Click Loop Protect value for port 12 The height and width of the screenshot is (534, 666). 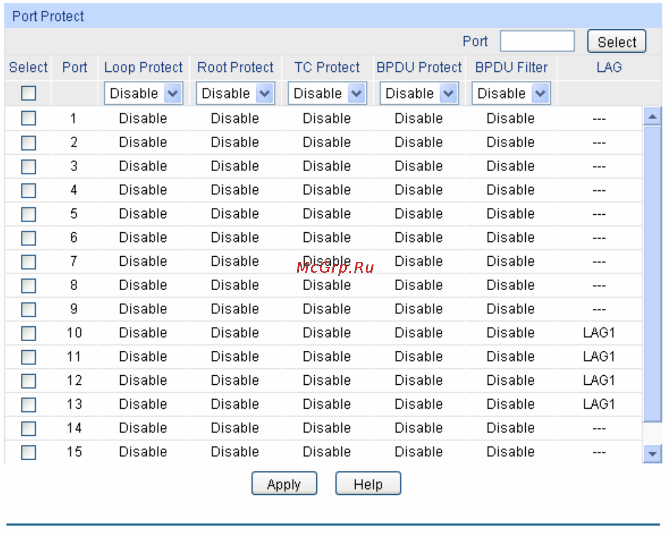tap(143, 380)
